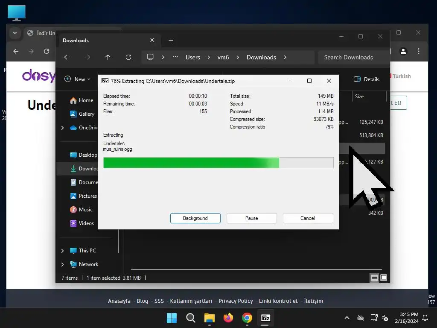
Task: Open the Windows Start menu
Action: [x=172, y=318]
